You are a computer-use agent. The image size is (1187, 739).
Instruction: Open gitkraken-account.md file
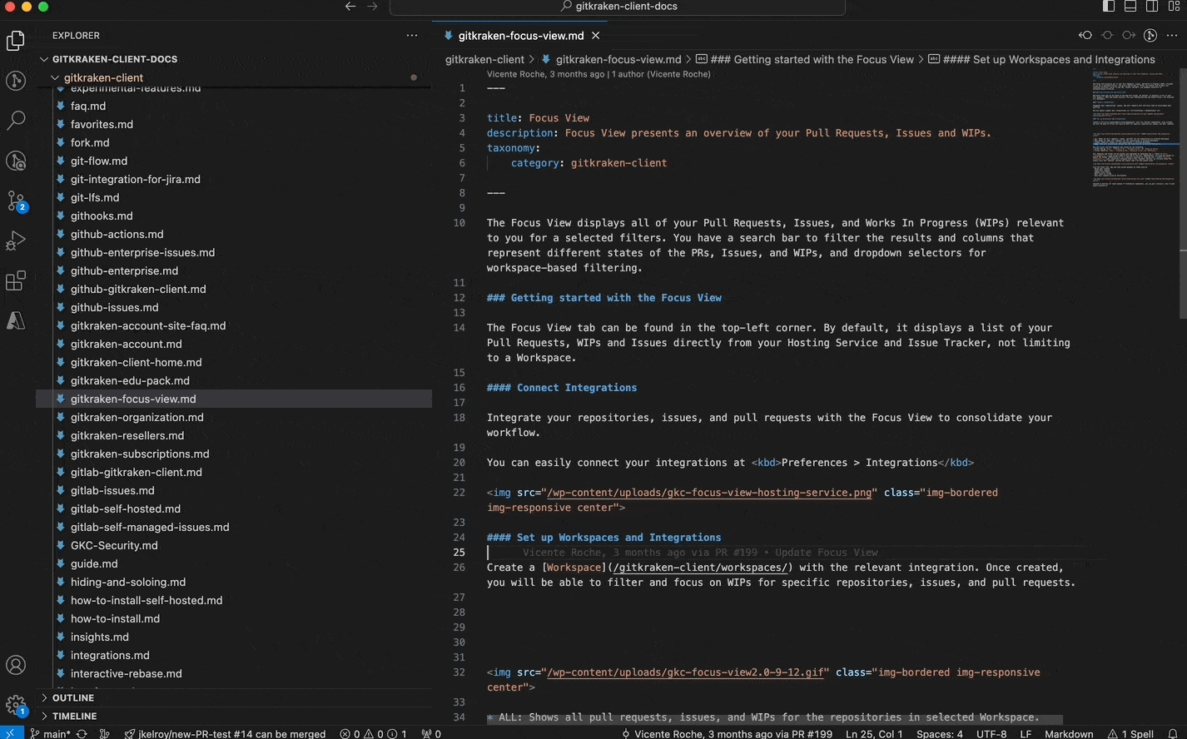tap(126, 344)
